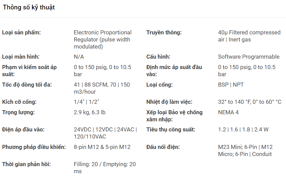
Task: Click the "Software Programmable" value
Action: [249, 57]
